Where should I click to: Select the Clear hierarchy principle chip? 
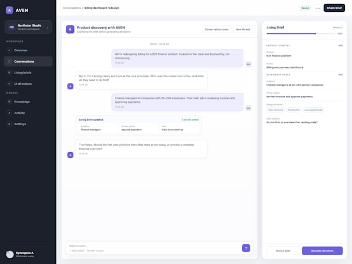(x=275, y=110)
